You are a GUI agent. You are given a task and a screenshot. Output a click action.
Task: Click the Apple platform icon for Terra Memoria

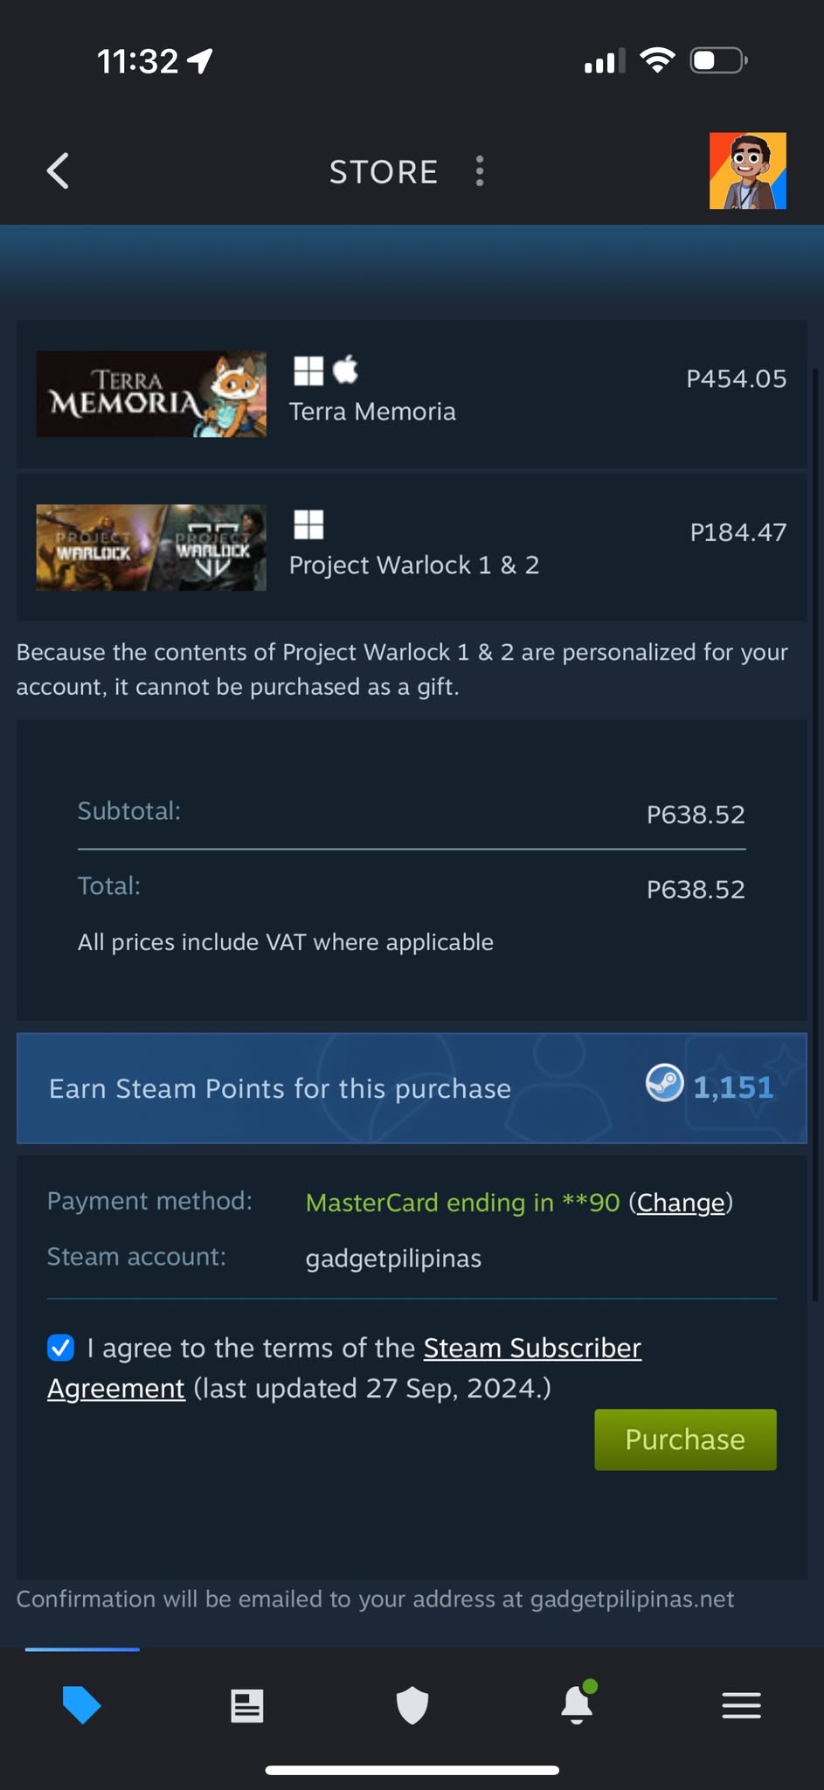coord(347,371)
